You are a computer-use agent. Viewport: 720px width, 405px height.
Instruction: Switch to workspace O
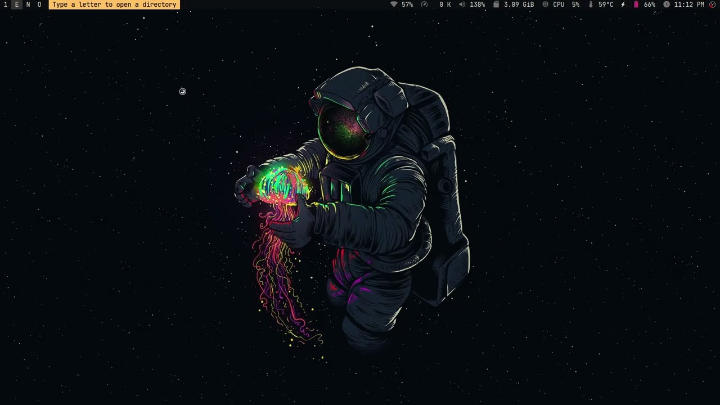39,4
